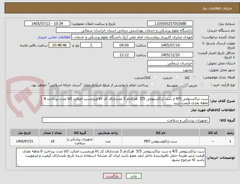Click the resize grip of buyer notes box
240x184 pixels.
pos(18,165)
